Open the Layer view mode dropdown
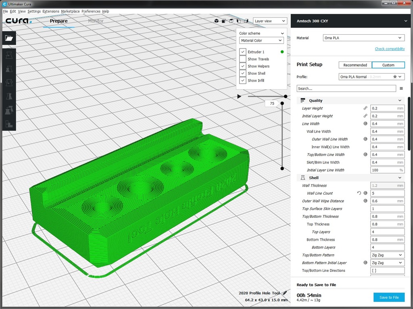The width and height of the screenshot is (413, 309). point(270,21)
